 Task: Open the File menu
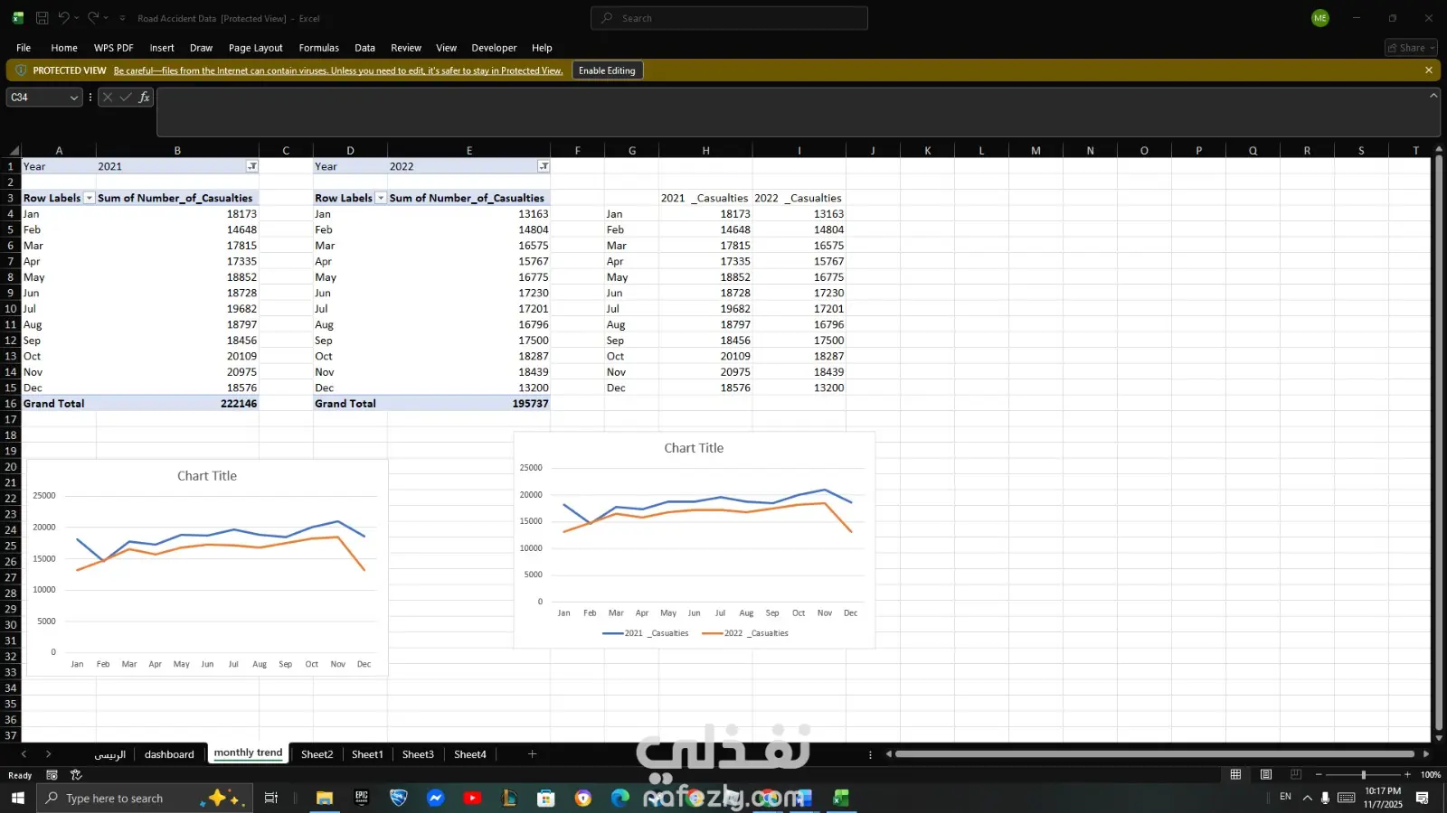[x=24, y=48]
